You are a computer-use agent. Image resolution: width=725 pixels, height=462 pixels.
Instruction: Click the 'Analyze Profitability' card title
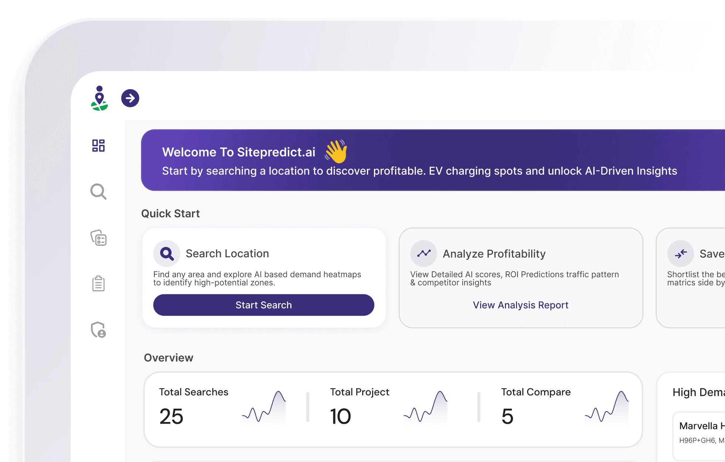[494, 254]
